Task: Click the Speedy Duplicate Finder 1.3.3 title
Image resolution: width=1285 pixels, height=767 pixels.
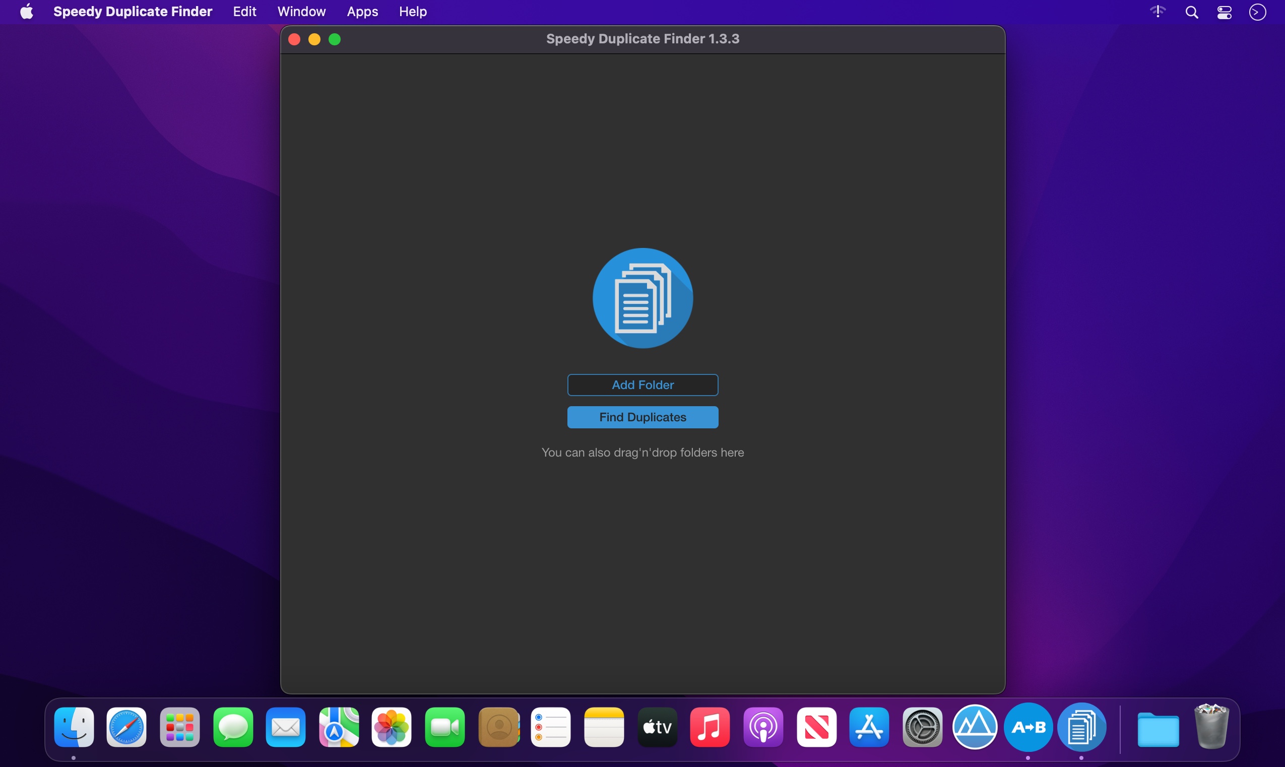Action: (642, 39)
